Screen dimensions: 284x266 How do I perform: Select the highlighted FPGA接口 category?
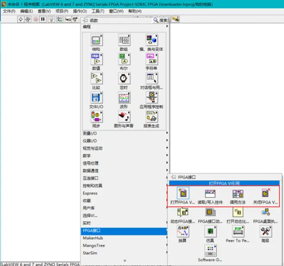(124, 231)
